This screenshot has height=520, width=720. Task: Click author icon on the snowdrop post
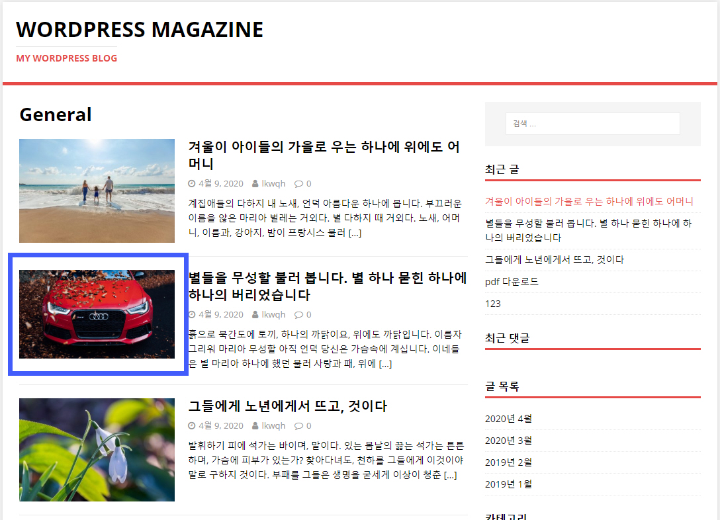[255, 425]
